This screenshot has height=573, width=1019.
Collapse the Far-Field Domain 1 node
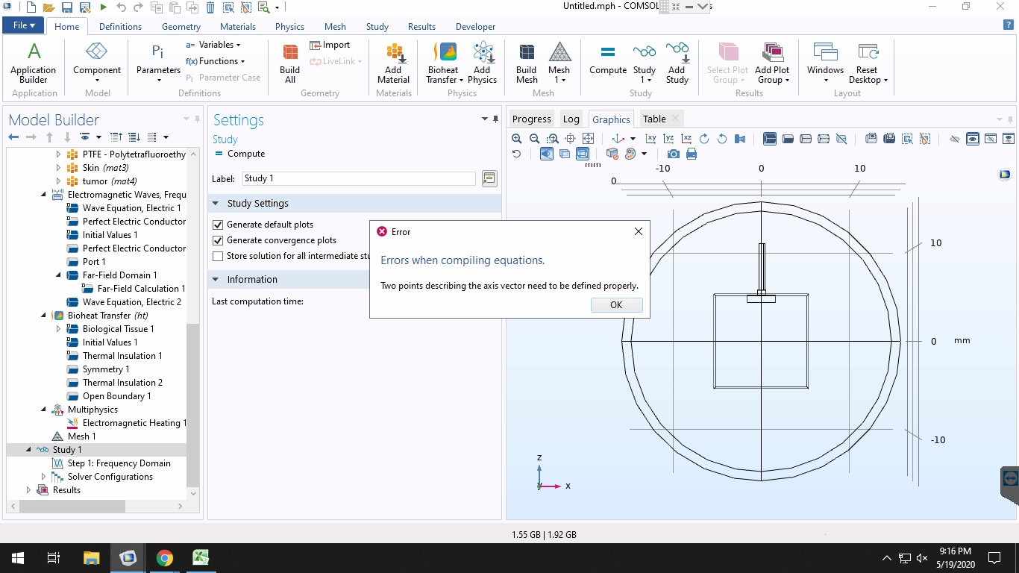click(58, 275)
